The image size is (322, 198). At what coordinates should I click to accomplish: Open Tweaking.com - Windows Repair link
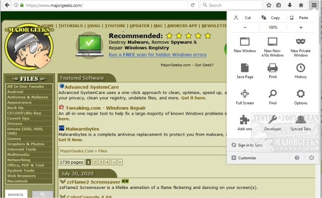click(106, 108)
